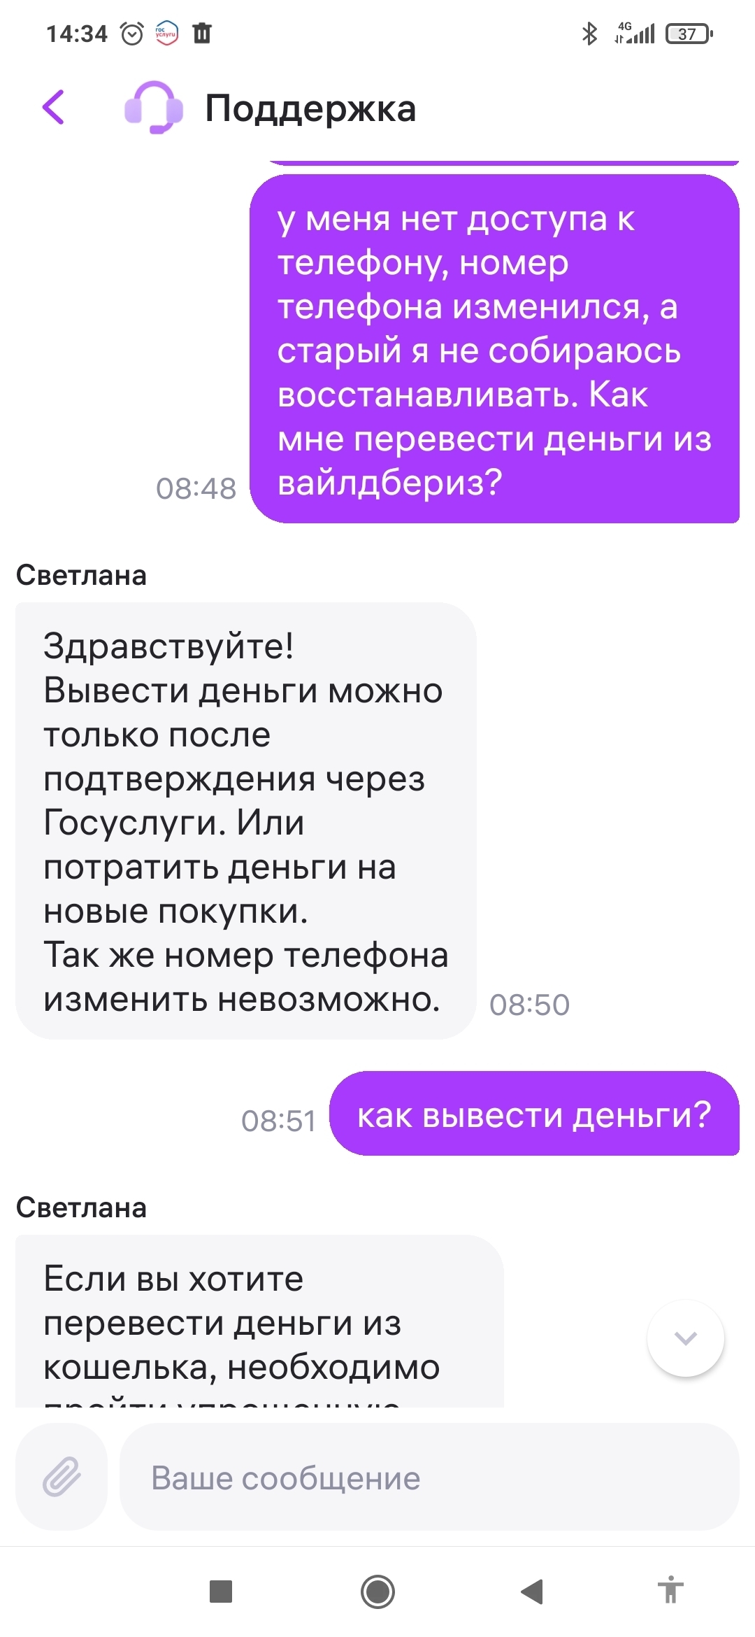Screen dimensions: 755x1637
Task: Jump to latest message with down chevron
Action: click(x=686, y=1338)
